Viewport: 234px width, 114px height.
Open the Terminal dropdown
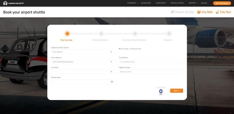[83, 72]
